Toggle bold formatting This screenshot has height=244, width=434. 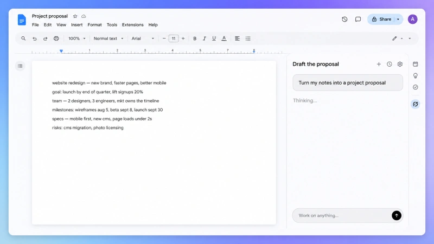[195, 38]
